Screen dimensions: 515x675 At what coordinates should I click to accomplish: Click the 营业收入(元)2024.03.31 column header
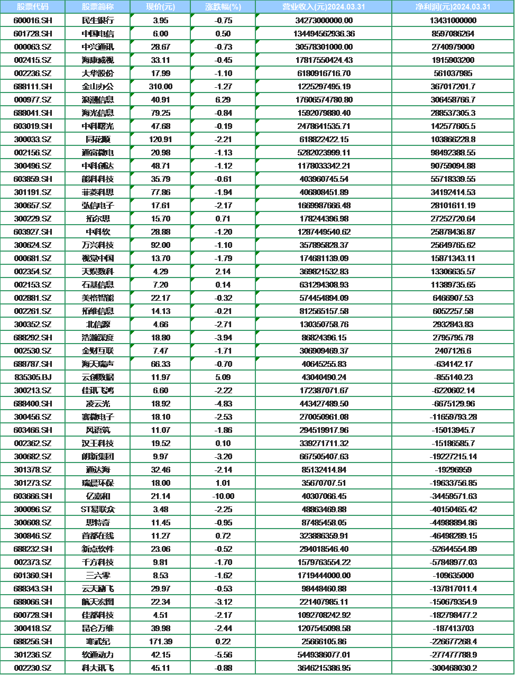pos(324,7)
